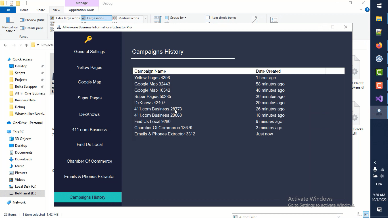Open the Yellow Pages section

[x=89, y=68]
